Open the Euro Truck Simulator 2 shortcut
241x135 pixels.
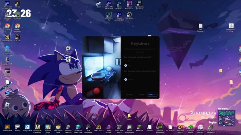[x=211, y=129]
